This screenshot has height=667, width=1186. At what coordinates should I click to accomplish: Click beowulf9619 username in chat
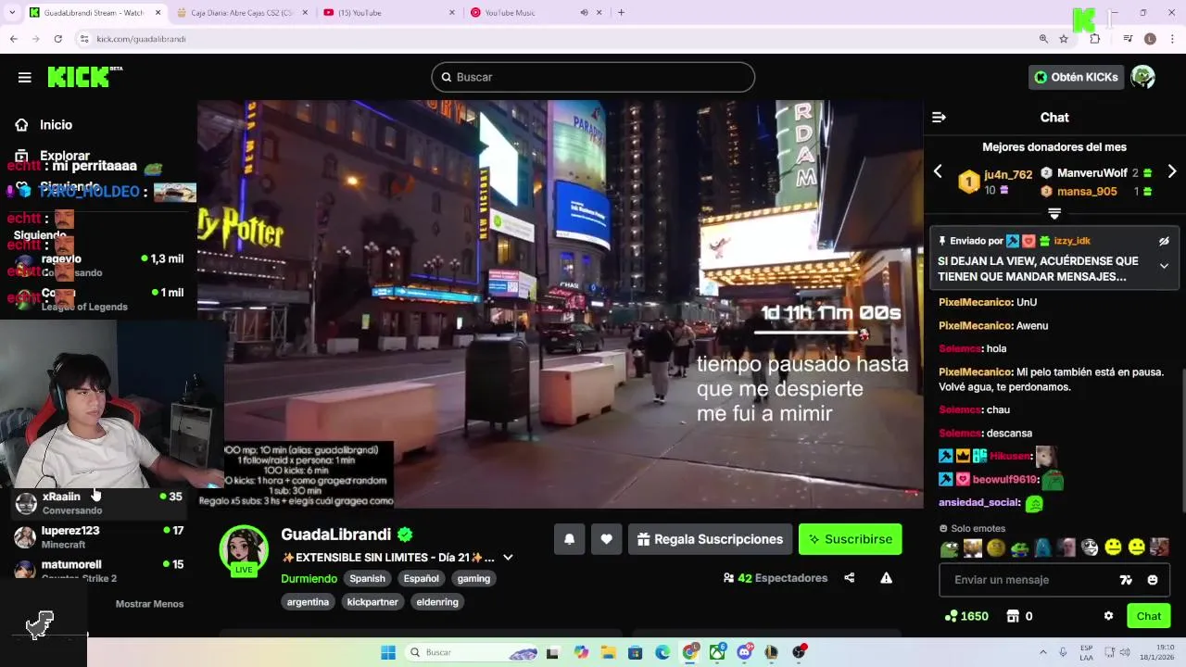[1004, 480]
